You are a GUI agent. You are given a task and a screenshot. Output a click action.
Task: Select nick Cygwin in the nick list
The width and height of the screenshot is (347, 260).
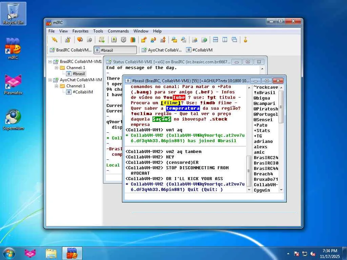pyautogui.click(x=262, y=190)
